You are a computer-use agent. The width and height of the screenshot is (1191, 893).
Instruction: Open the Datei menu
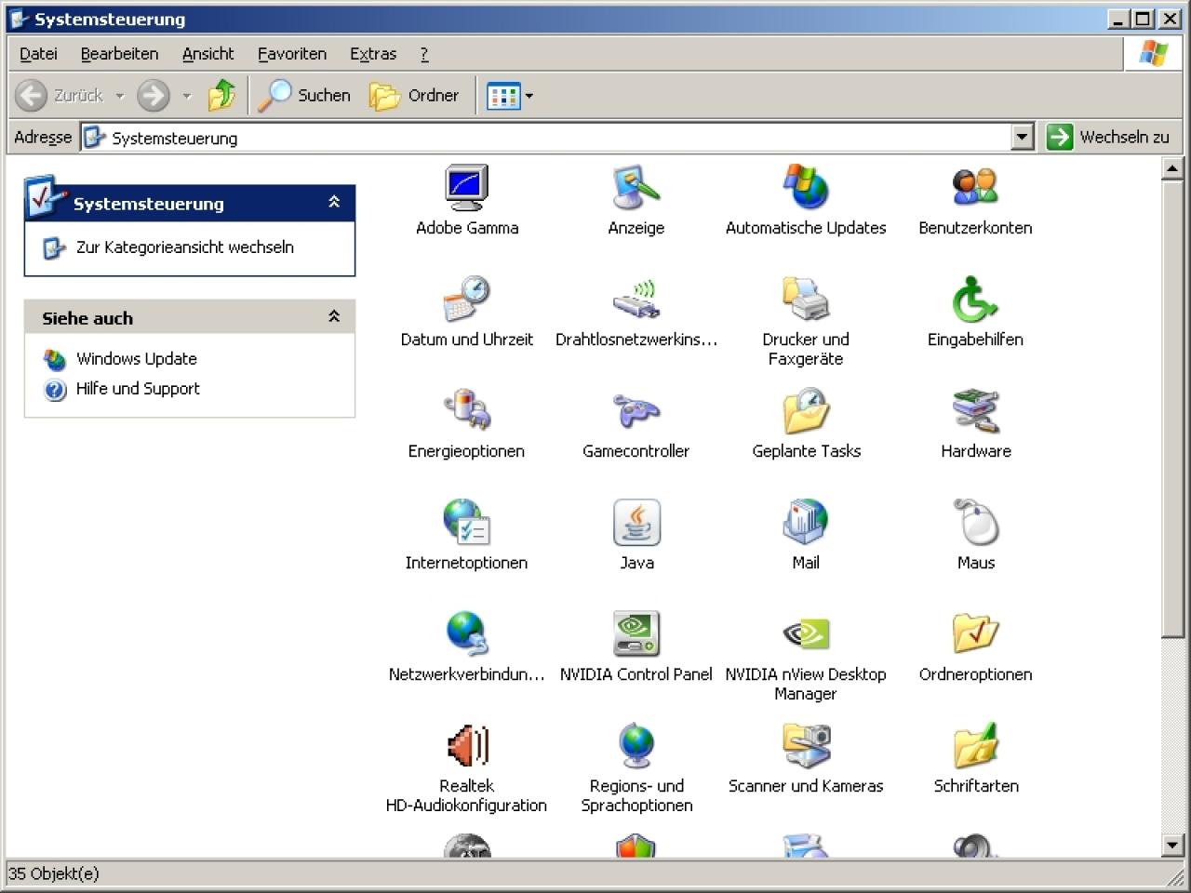(x=38, y=54)
